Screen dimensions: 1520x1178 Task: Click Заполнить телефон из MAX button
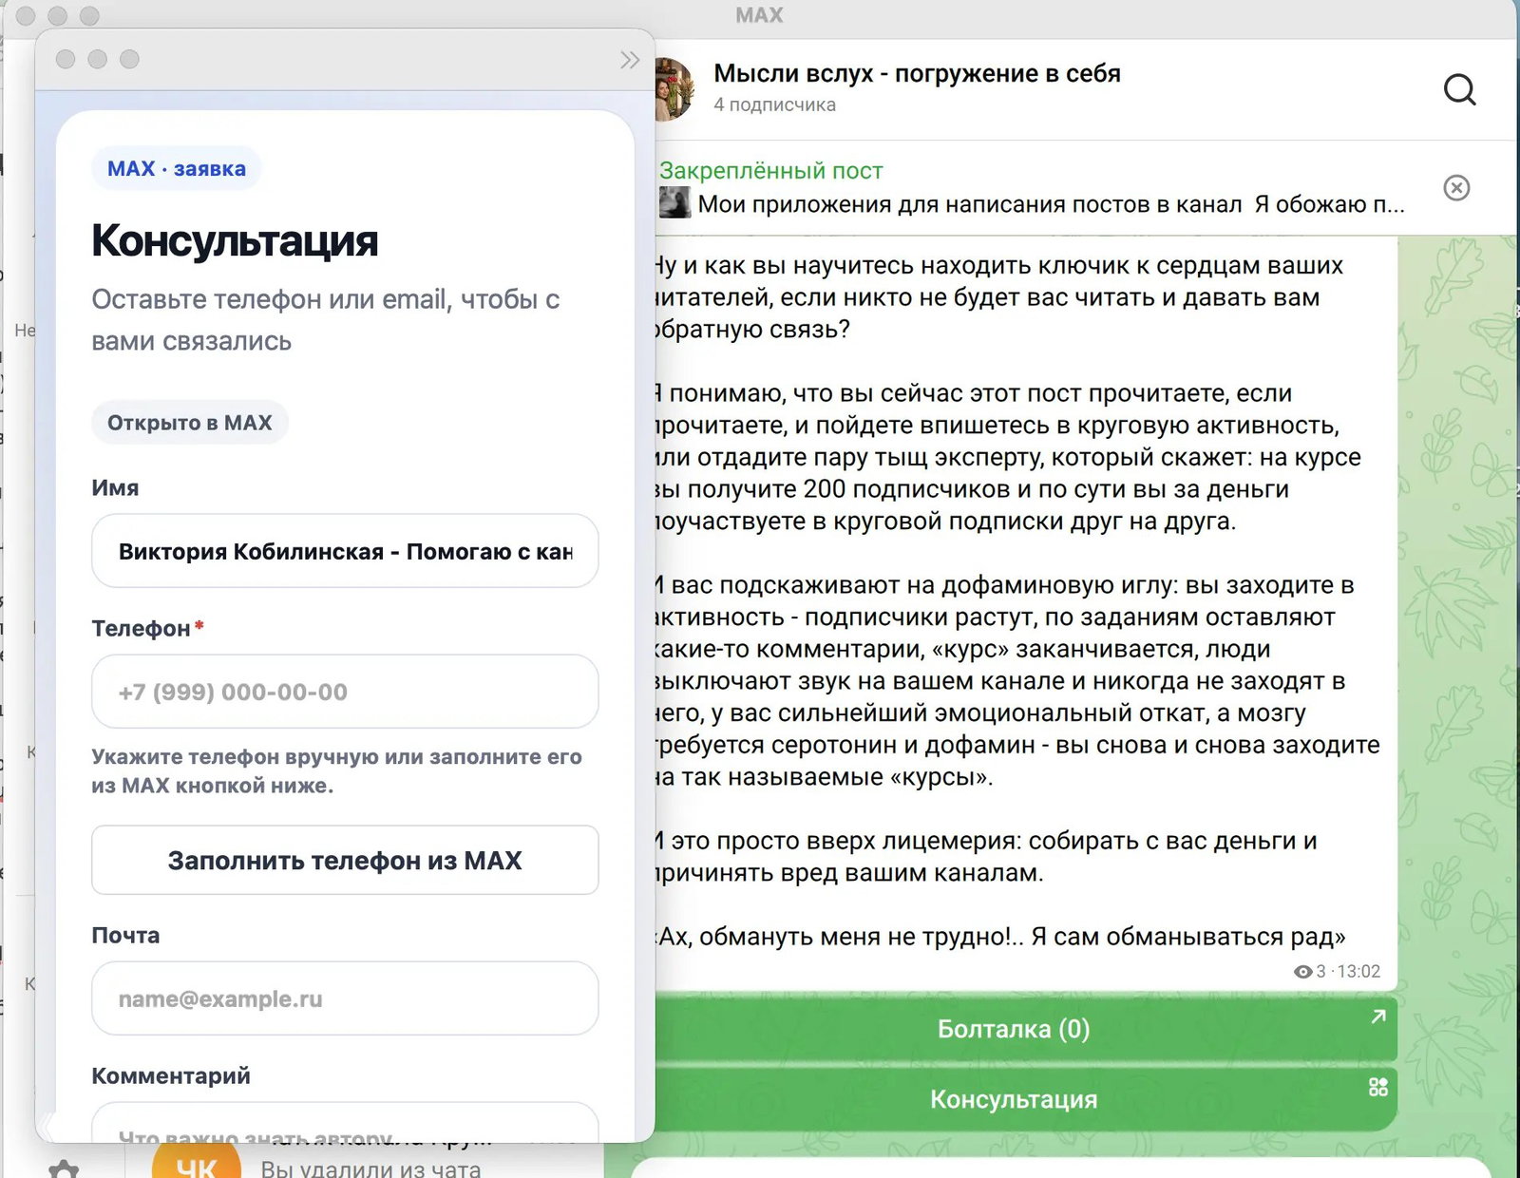point(345,860)
